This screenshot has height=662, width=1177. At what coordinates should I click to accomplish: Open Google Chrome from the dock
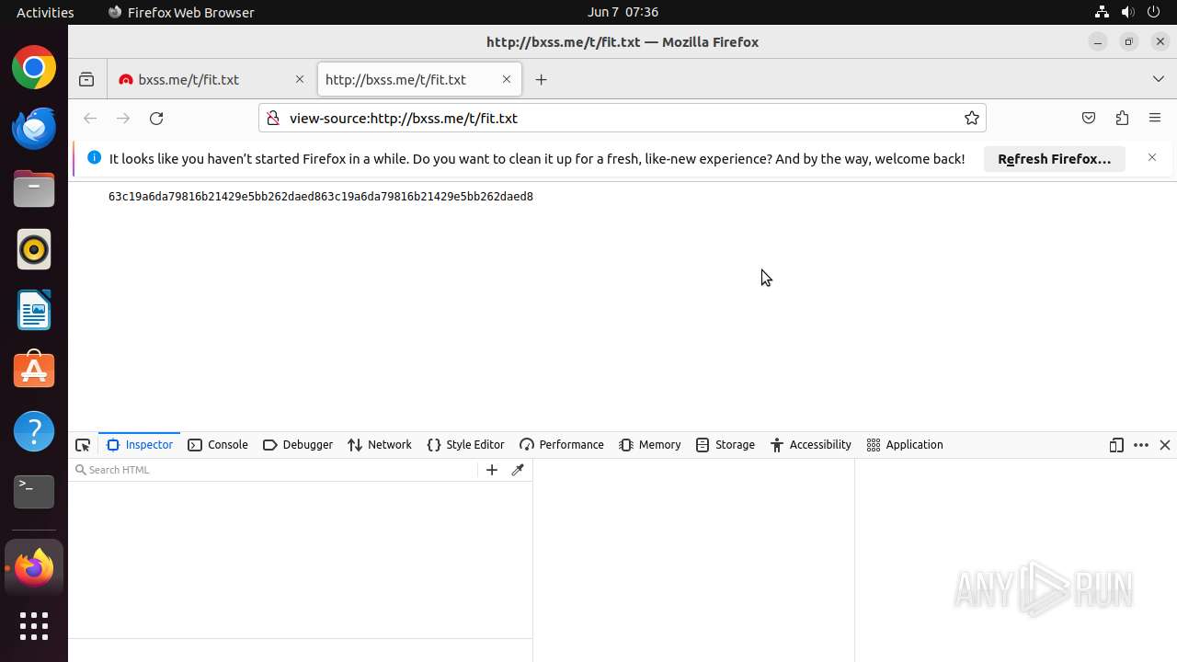[34, 68]
